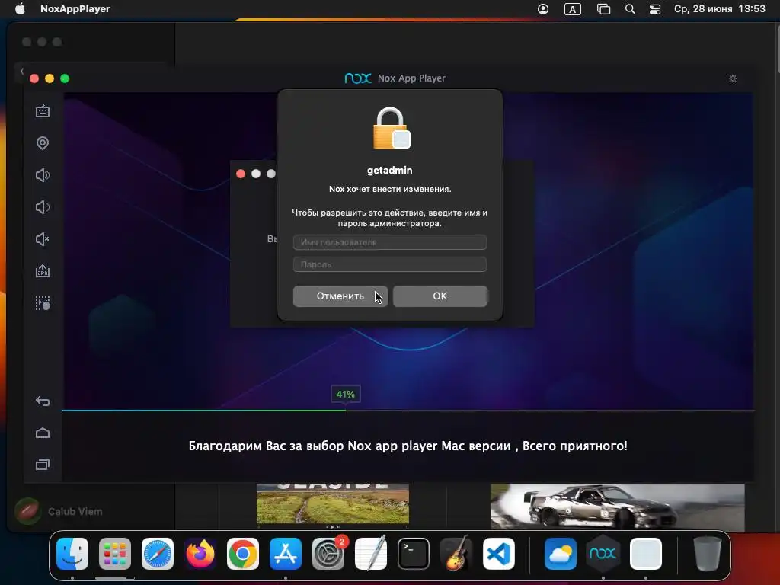Click the macro recorder icon in sidebar
780x585 pixels.
tap(43, 303)
